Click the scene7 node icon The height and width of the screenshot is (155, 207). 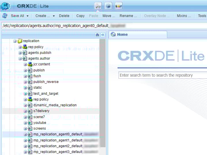pyautogui.click(x=30, y=117)
